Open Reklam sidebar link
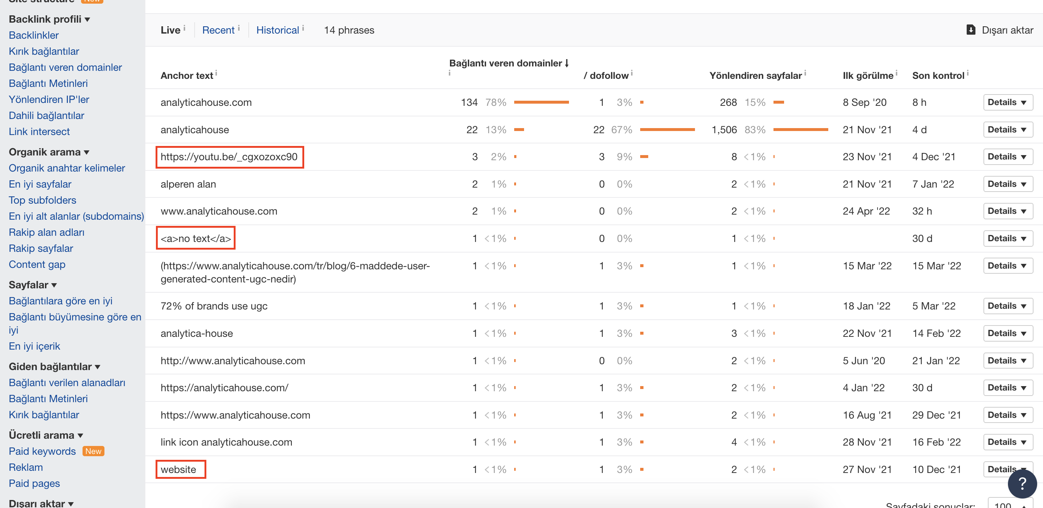 (26, 467)
